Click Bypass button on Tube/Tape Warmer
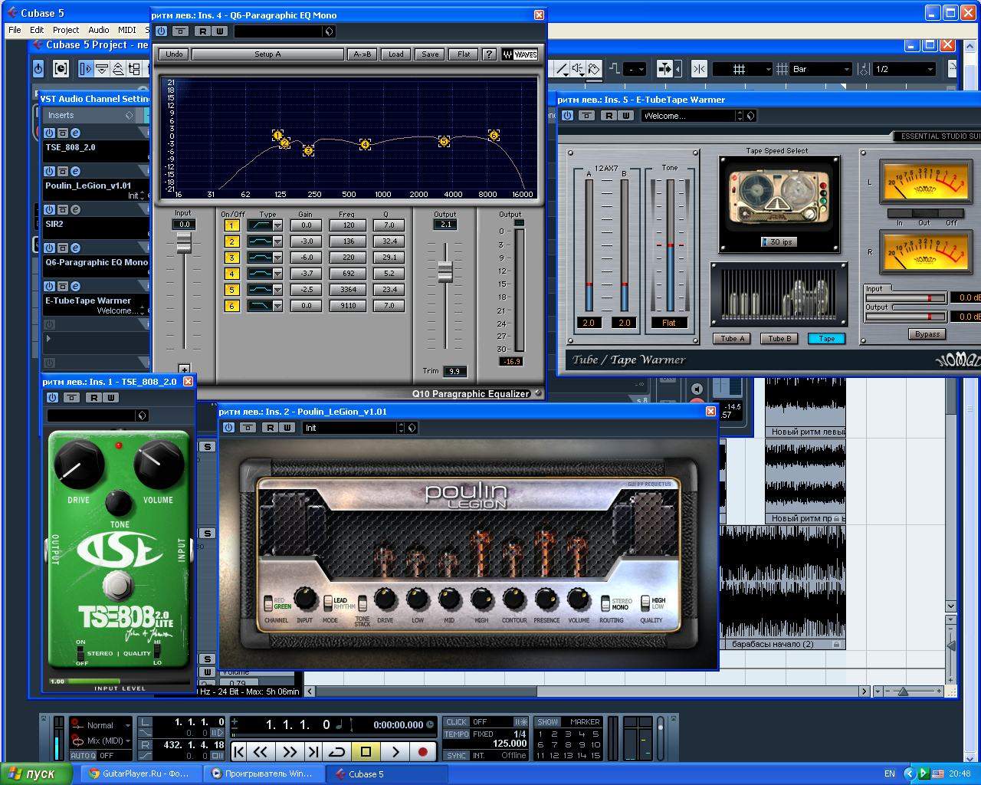The height and width of the screenshot is (785, 981). pos(927,334)
